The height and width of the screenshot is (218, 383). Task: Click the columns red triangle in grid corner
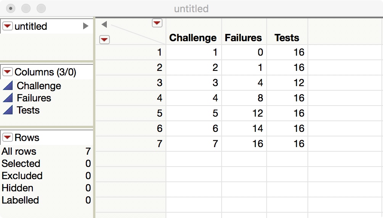tap(157, 23)
